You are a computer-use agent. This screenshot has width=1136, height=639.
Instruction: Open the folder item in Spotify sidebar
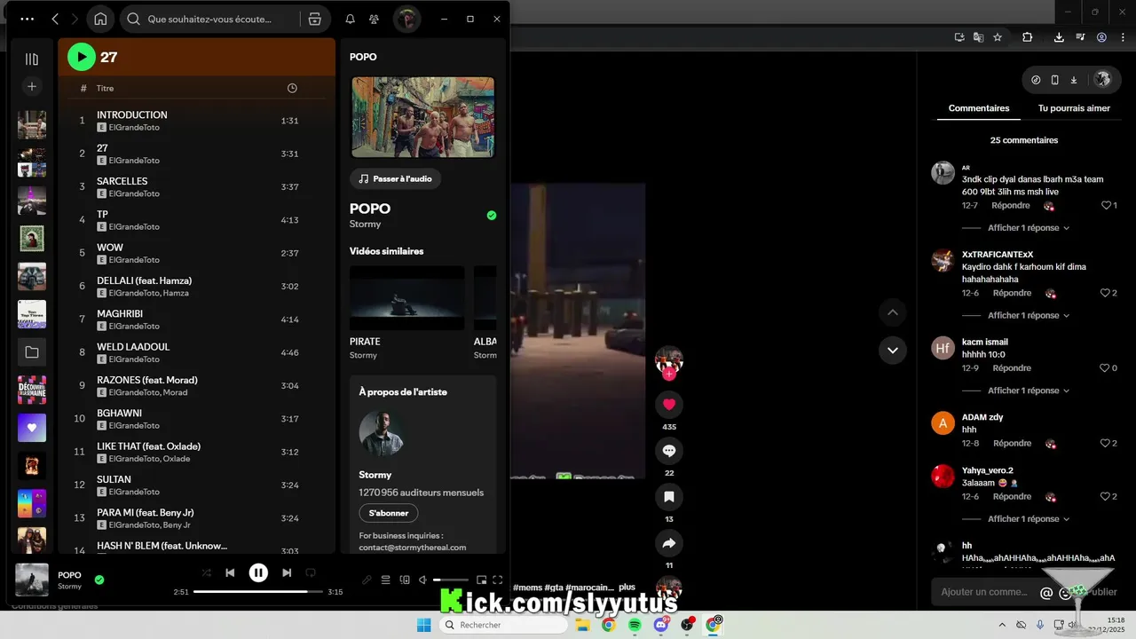tap(32, 352)
